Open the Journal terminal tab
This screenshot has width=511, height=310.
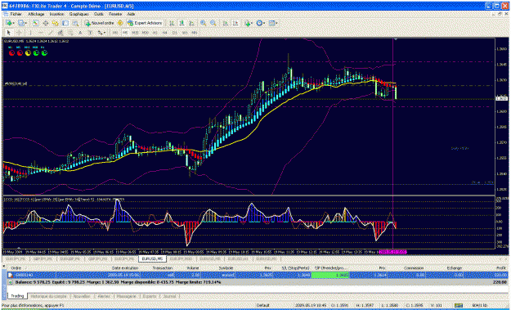pyautogui.click(x=169, y=296)
